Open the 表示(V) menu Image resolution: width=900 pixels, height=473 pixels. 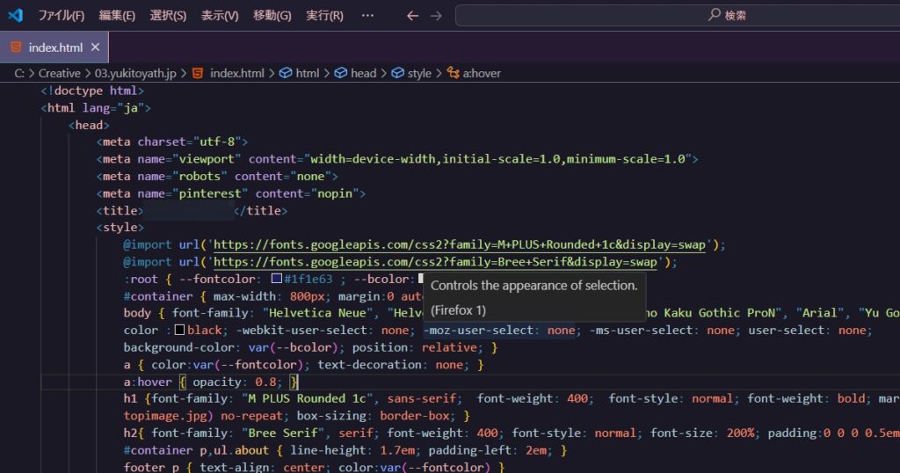coord(220,16)
